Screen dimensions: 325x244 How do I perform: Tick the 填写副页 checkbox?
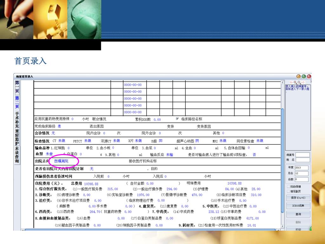tap(288, 191)
